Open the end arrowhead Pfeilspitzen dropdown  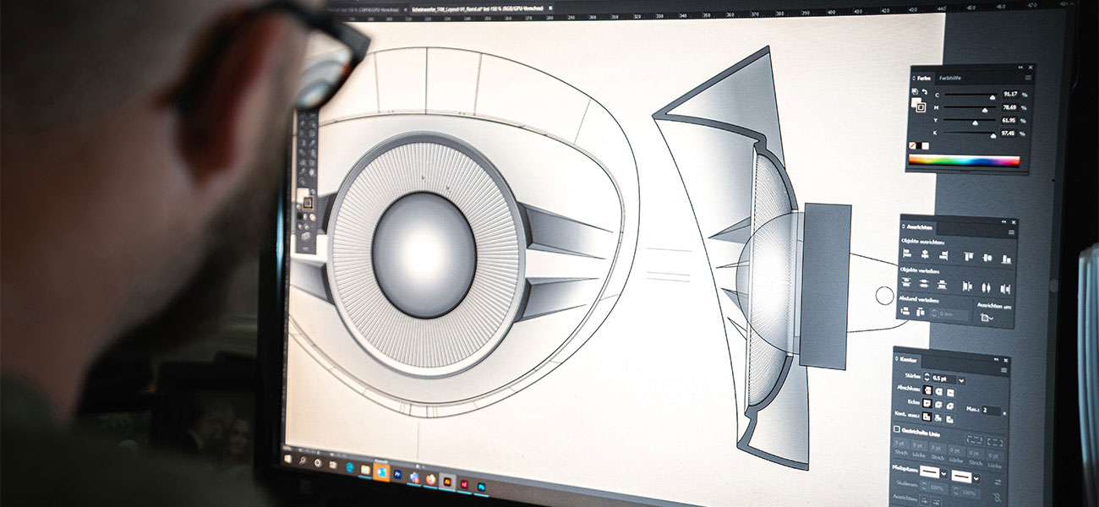point(976,478)
